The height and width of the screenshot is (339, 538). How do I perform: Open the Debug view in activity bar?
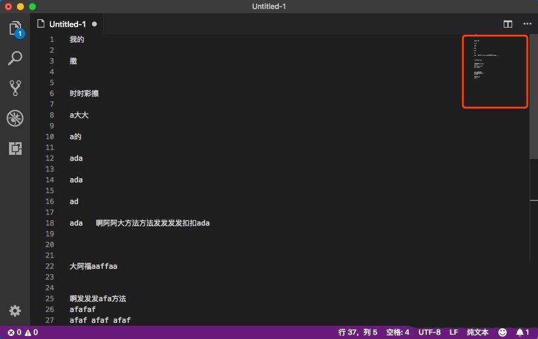click(15, 118)
